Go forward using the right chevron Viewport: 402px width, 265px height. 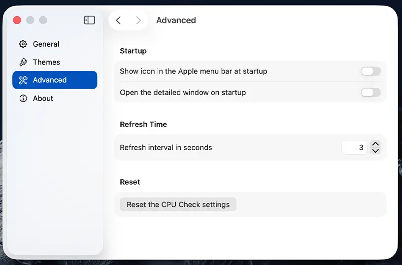[138, 20]
